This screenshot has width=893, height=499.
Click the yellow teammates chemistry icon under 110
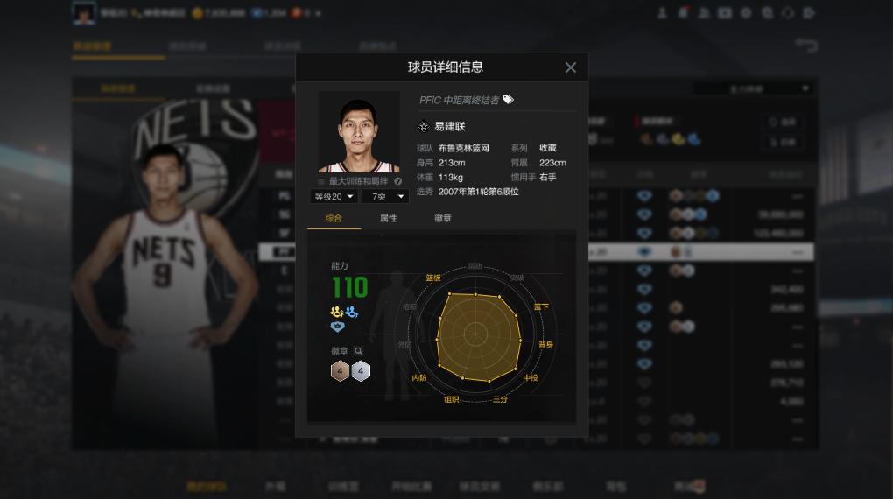pos(336,312)
